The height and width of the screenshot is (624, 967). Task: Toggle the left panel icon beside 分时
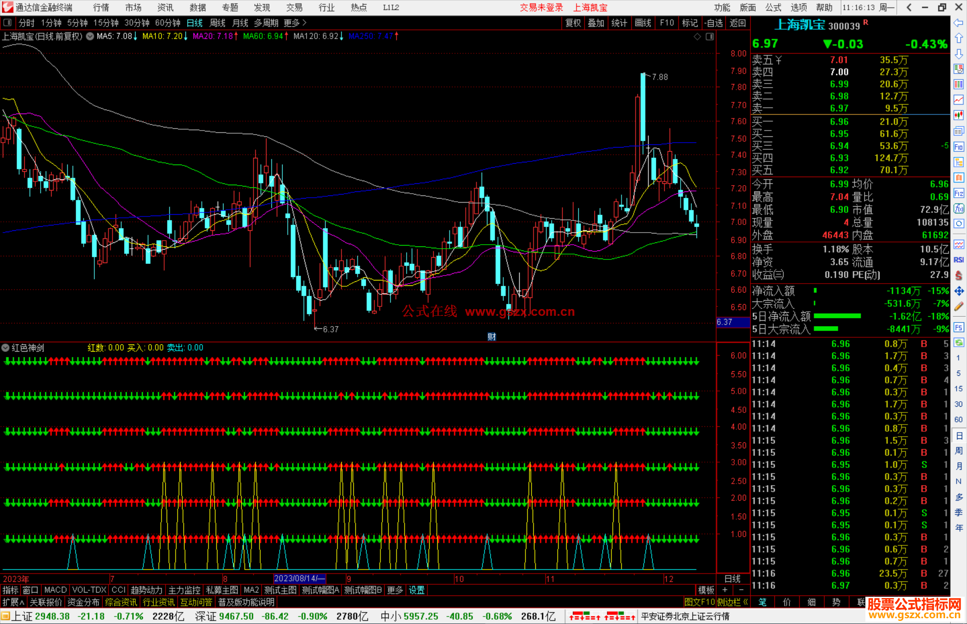pyautogui.click(x=8, y=23)
